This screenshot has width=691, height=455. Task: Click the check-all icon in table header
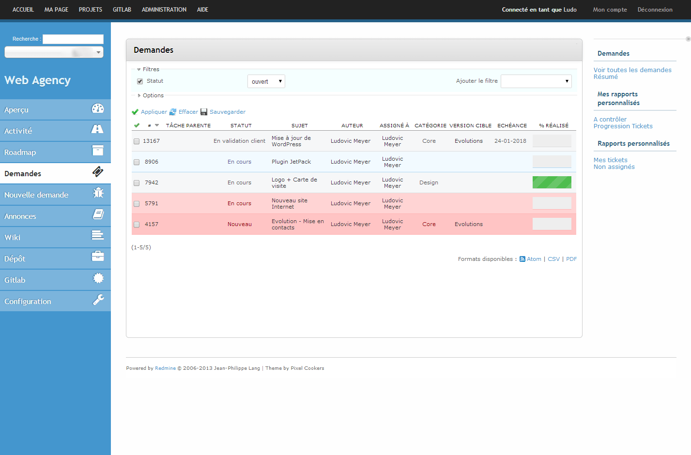137,126
